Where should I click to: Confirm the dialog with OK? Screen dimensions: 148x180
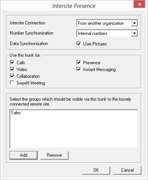pyautogui.click(x=96, y=170)
